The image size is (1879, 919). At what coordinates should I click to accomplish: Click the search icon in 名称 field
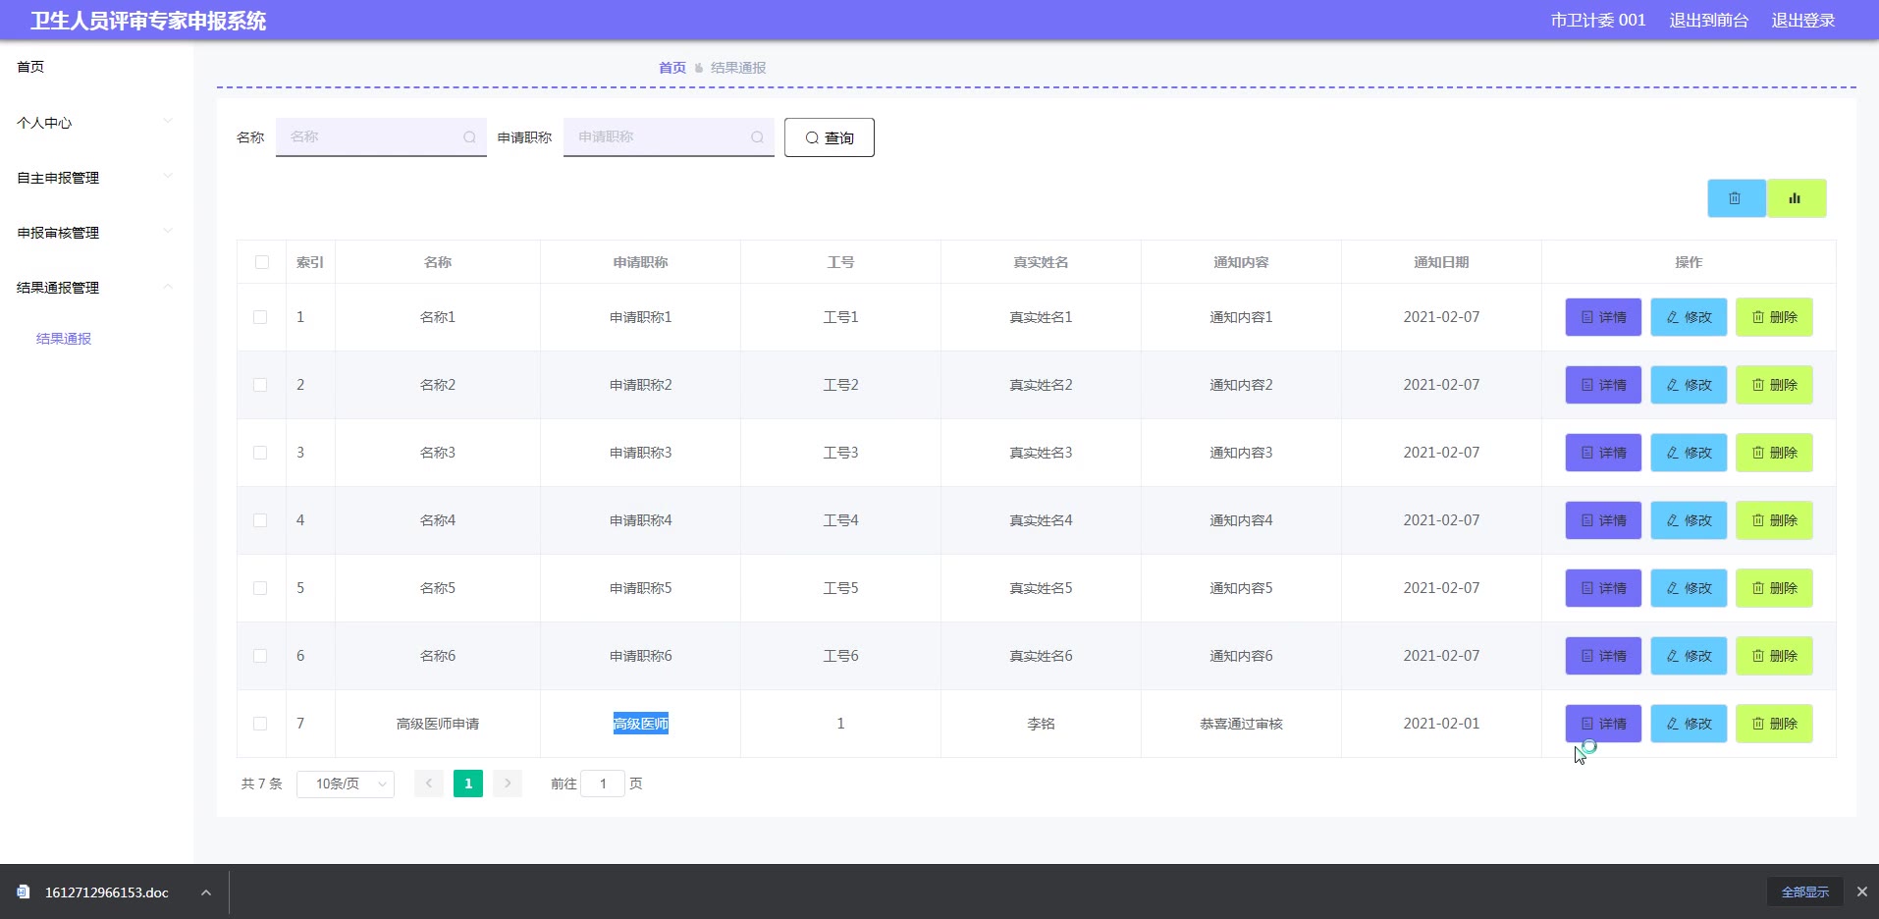coord(469,137)
